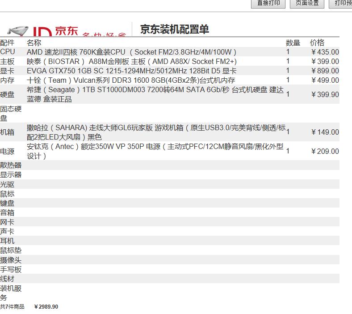352x314 pixels.
Task: Select the 手写板 row label
Action: pyautogui.click(x=11, y=269)
